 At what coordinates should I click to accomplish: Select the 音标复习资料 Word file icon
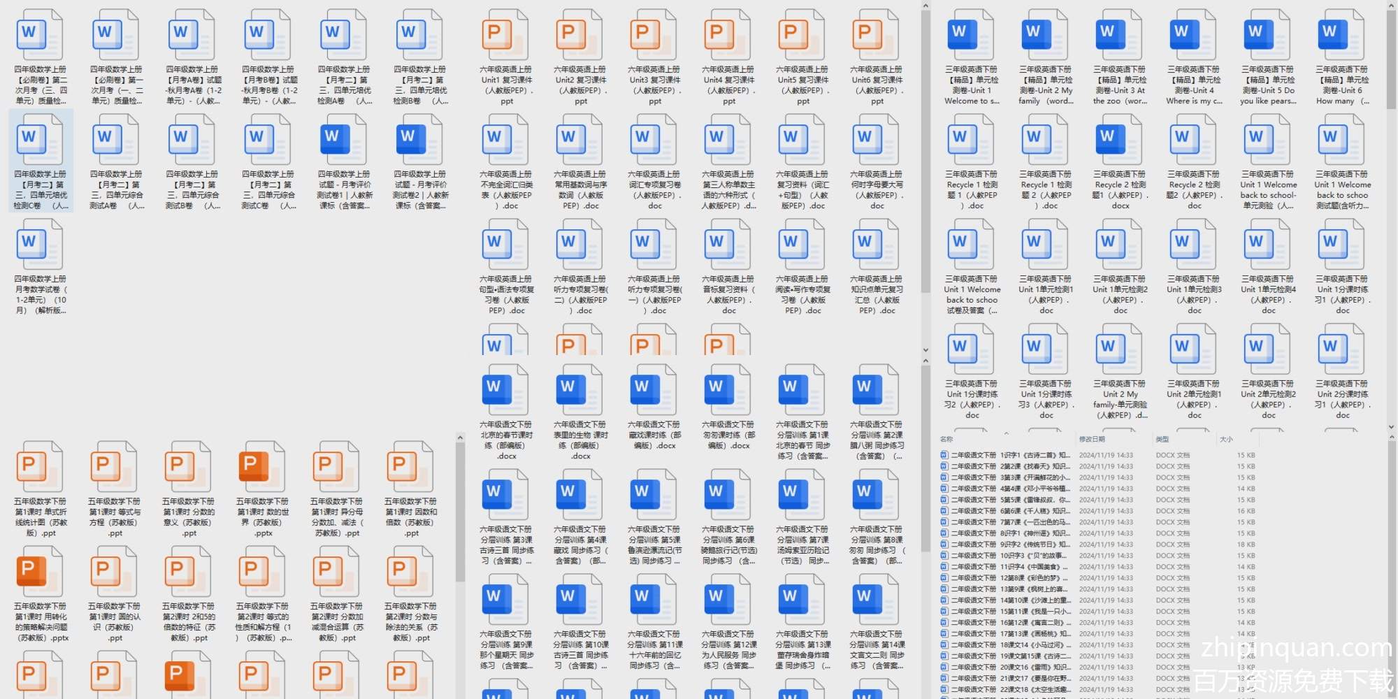pos(728,245)
